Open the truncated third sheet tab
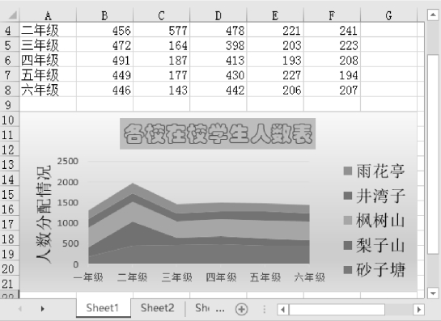Screen dimensions: 441x321 (x=202, y=308)
